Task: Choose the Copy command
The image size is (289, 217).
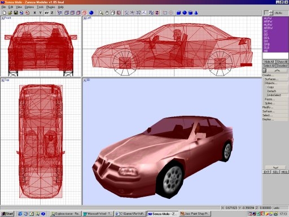Action: [x=277, y=87]
